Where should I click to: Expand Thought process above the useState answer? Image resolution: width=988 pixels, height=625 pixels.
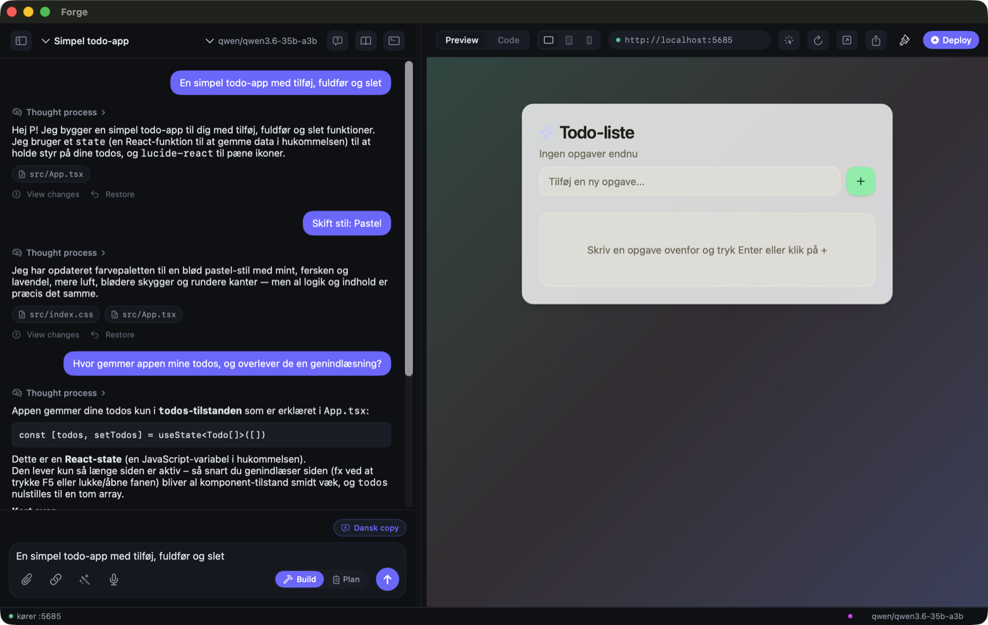59,393
